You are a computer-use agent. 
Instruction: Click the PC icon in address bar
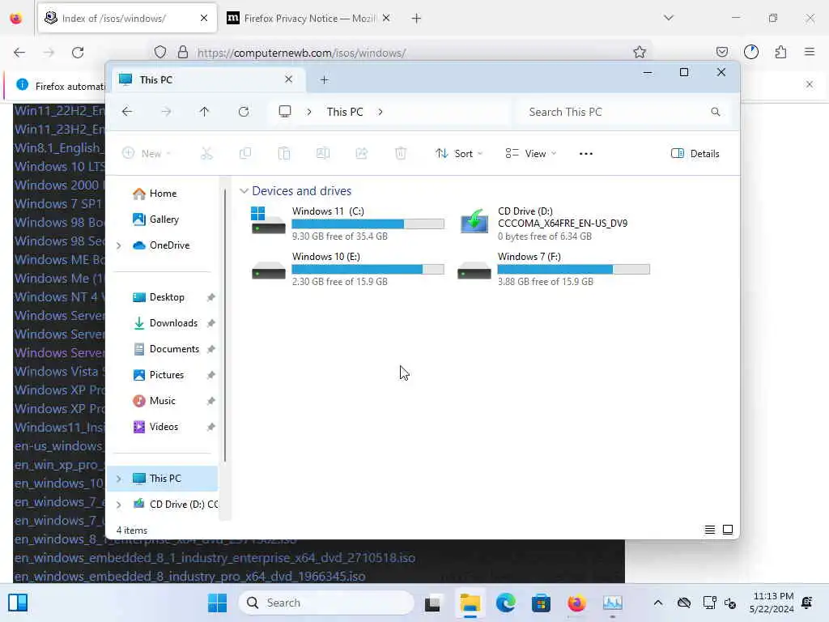(285, 112)
